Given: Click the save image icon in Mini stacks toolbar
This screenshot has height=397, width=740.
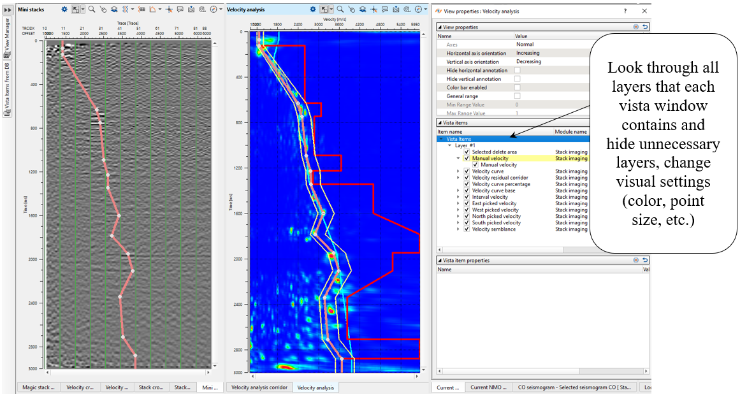Looking at the screenshot, I should click(191, 10).
